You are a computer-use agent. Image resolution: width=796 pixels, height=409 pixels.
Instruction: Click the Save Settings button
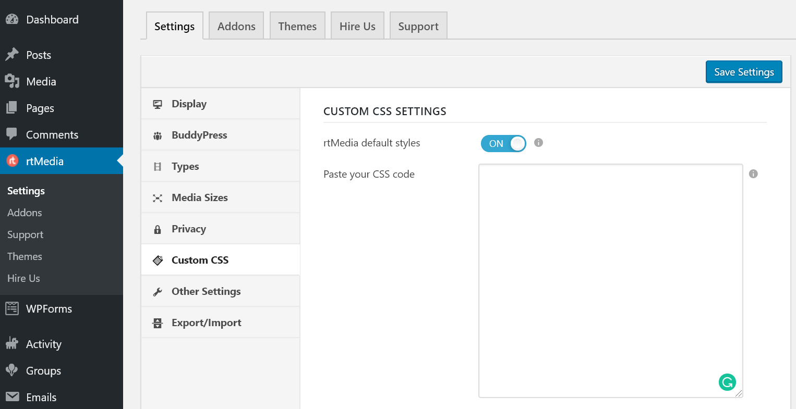pos(744,71)
